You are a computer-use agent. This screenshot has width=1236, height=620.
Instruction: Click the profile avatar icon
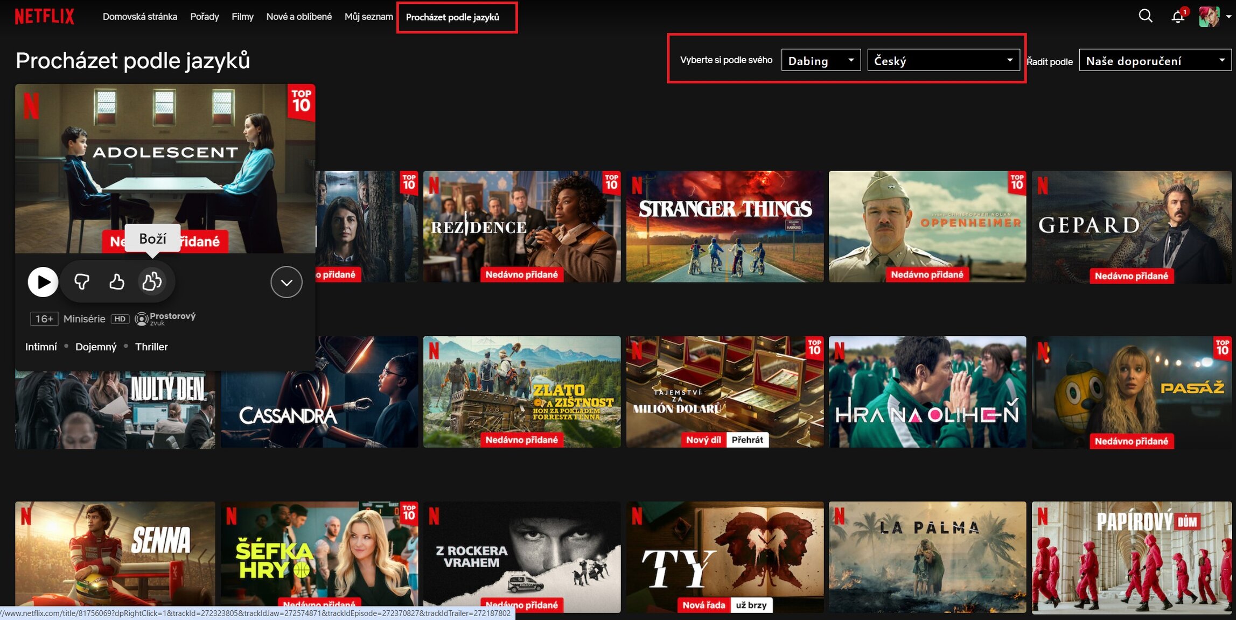[1209, 17]
